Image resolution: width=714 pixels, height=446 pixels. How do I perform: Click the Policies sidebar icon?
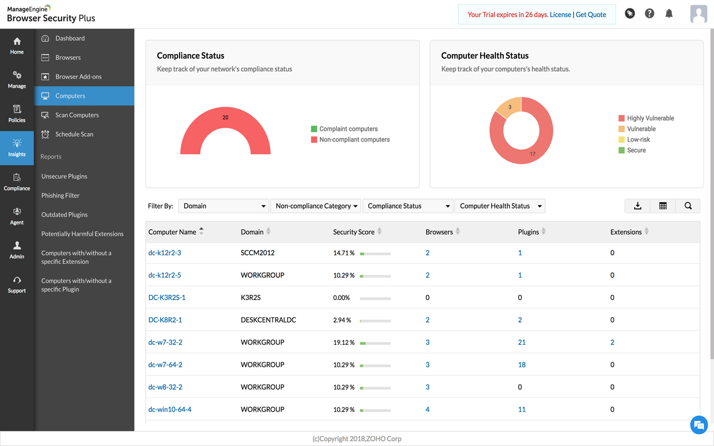(17, 111)
